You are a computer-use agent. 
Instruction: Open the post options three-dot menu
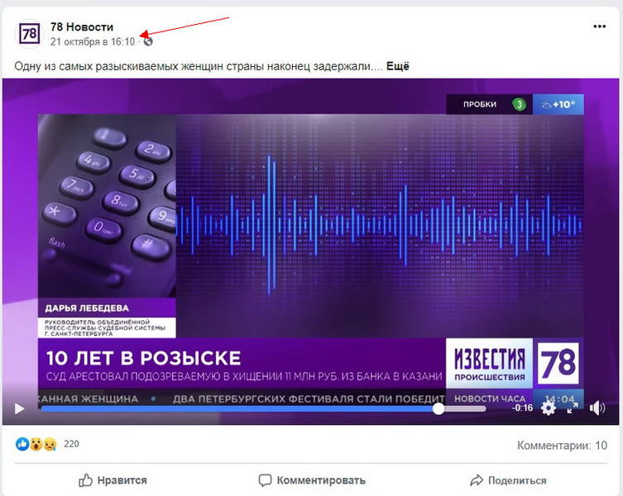tap(599, 26)
